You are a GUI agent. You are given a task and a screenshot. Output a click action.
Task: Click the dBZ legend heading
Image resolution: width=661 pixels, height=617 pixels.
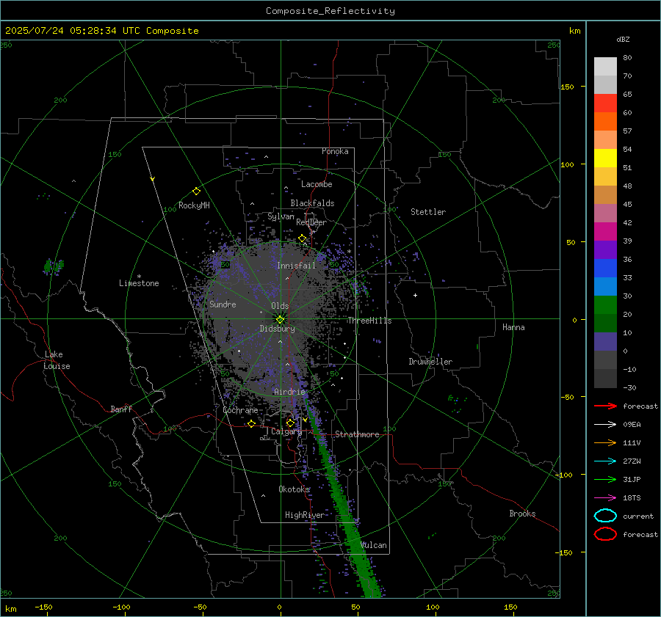click(x=623, y=39)
